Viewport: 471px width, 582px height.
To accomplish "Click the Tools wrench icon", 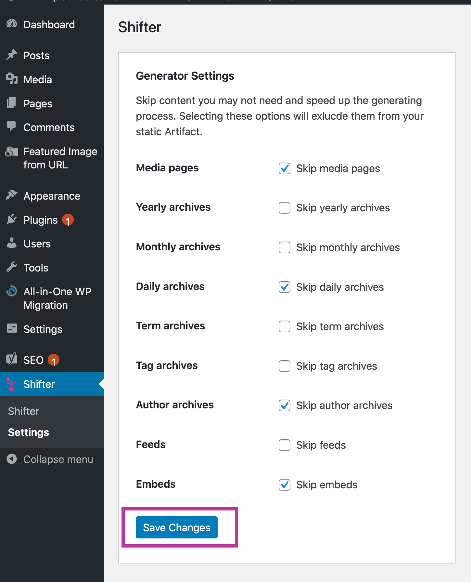I will coord(12,267).
